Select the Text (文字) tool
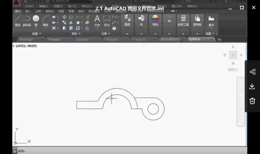 click(x=97, y=21)
